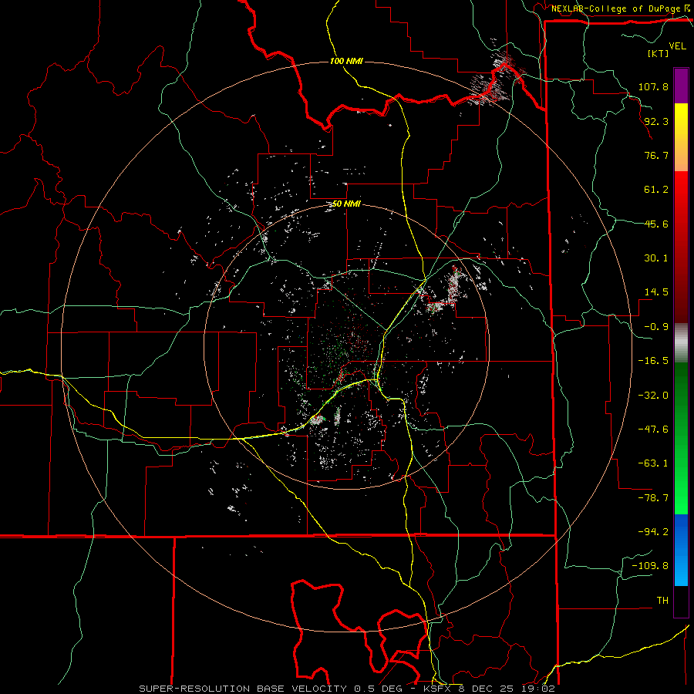This screenshot has height=694, width=694.
Task: Click the -16.5 velocity scale value
Action: tap(653, 361)
